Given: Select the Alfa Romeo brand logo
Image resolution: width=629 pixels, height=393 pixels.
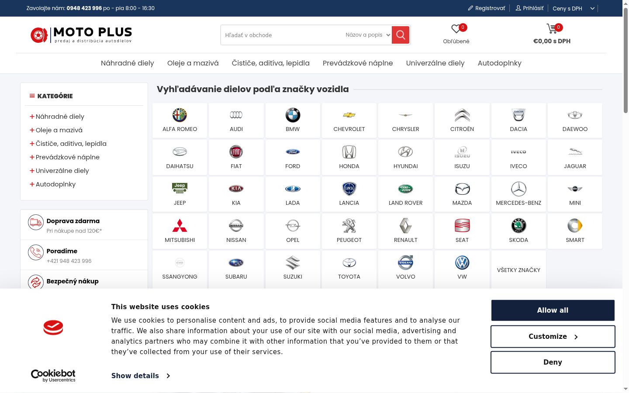Looking at the screenshot, I should [180, 115].
